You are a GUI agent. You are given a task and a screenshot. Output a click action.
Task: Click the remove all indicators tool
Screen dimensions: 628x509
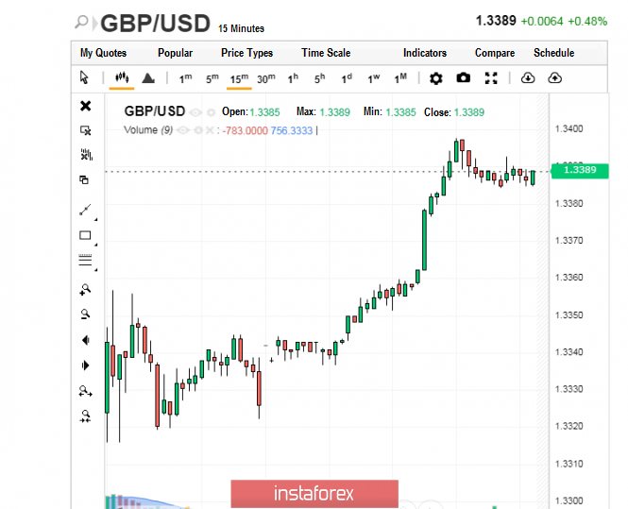86,155
